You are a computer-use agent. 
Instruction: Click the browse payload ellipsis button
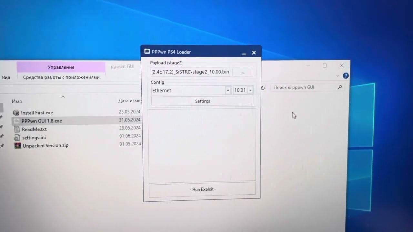[x=243, y=72]
